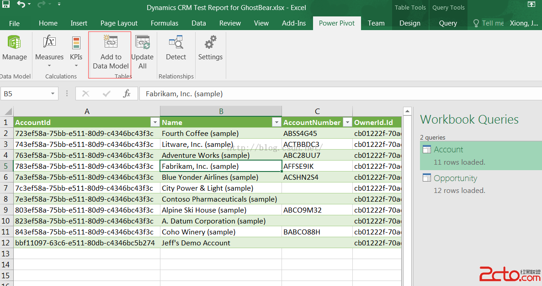The height and width of the screenshot is (286, 542).
Task: Open the Name column filter dropdown
Action: [x=276, y=122]
